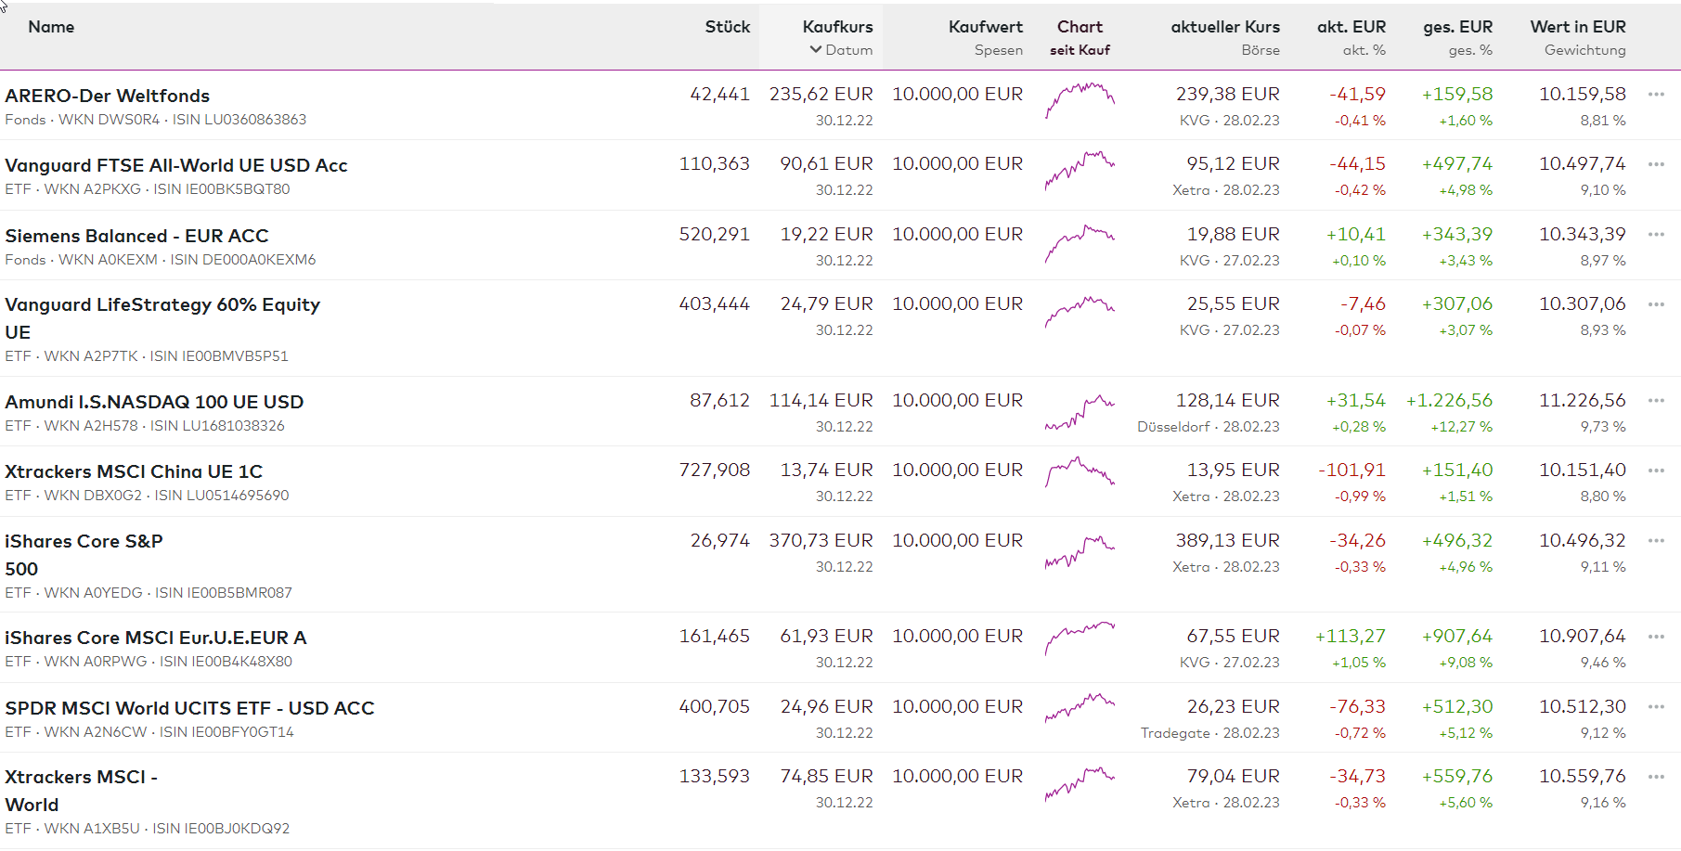This screenshot has height=851, width=1681.
Task: Open more options for Xtrackers MSCI World
Action: 1656,777
